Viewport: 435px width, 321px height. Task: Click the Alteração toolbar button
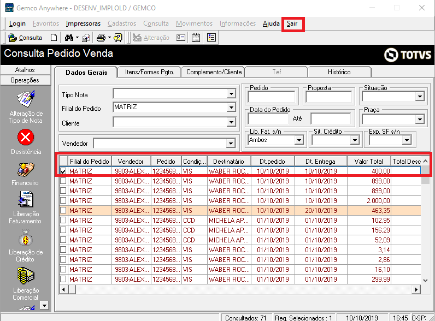tap(151, 38)
